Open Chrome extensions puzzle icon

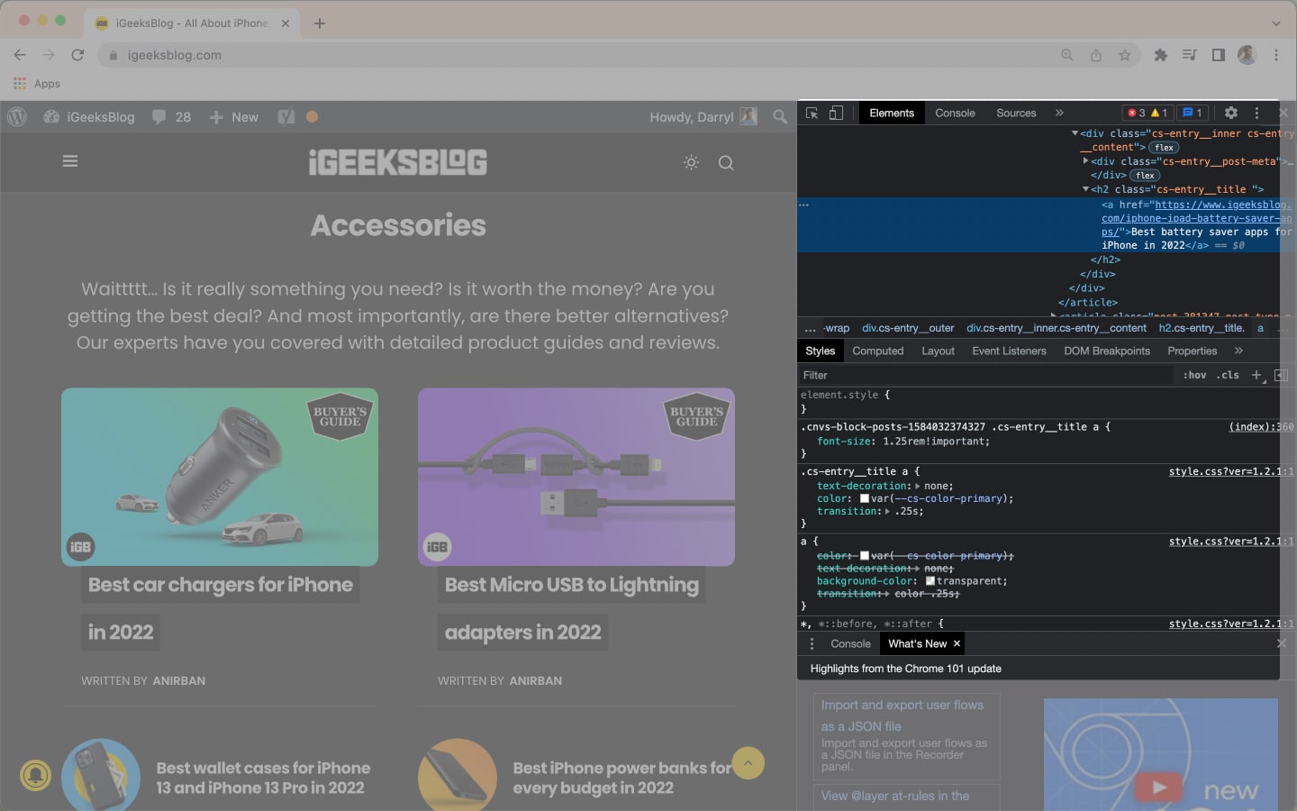(x=1161, y=55)
